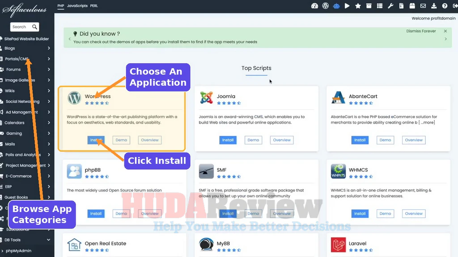View the WordPress overview
This screenshot has width=458, height=257.
coord(149,140)
